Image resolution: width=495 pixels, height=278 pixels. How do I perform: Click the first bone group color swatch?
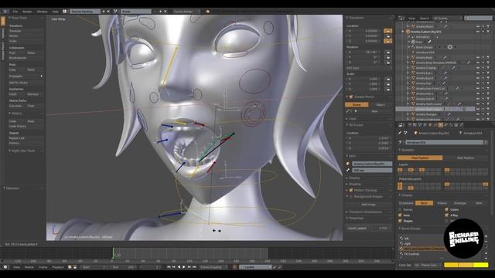coord(451,265)
